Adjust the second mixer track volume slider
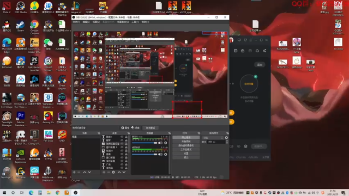Screen dimensions: 349x196 (145, 154)
